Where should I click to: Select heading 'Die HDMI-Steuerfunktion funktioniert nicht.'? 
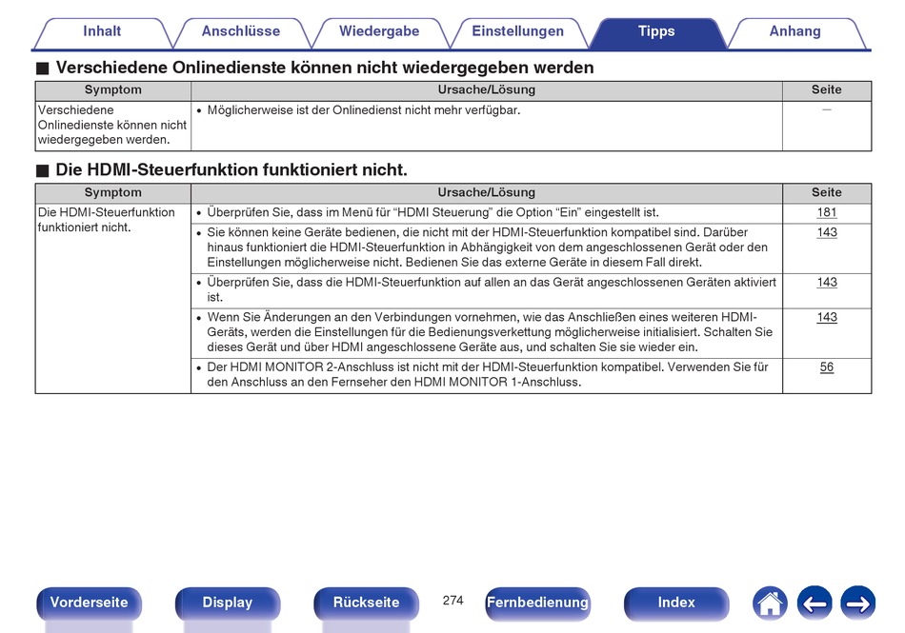[x=231, y=170]
